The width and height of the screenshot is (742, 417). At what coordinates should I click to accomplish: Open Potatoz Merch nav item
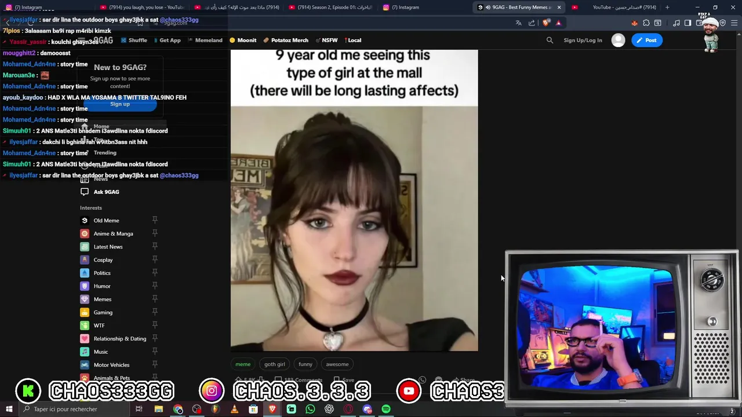(286, 40)
